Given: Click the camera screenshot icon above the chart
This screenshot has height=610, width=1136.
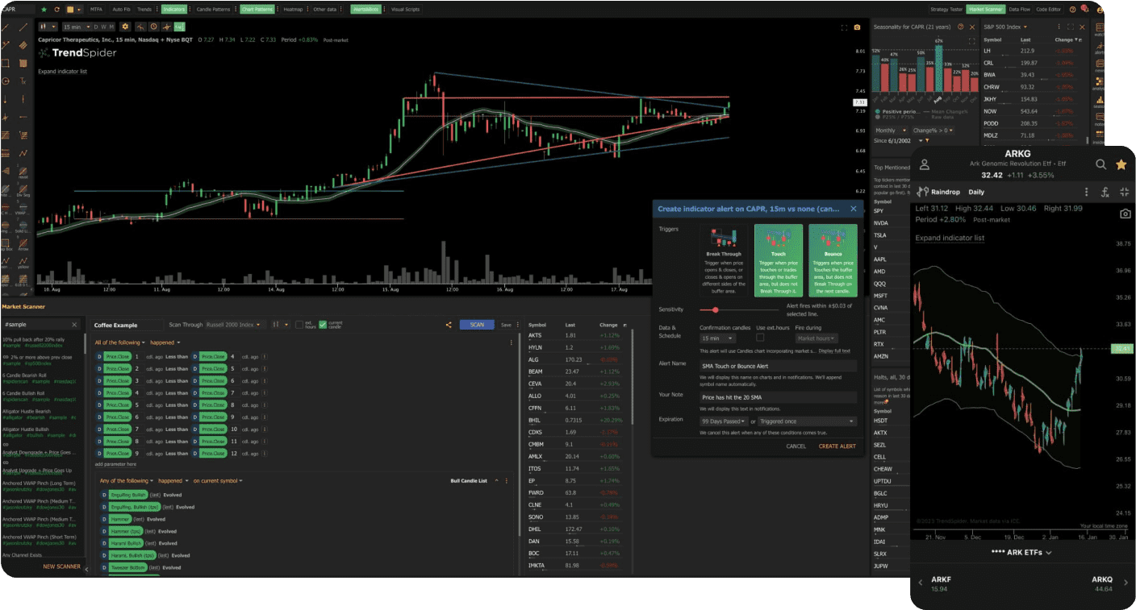Looking at the screenshot, I should [x=857, y=27].
